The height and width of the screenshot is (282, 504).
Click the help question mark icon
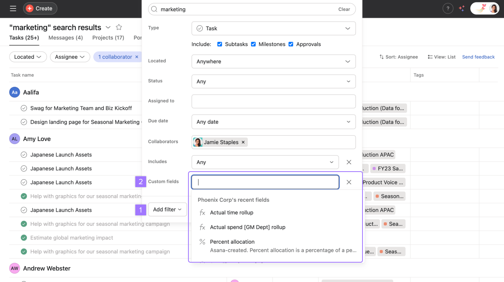point(448,9)
